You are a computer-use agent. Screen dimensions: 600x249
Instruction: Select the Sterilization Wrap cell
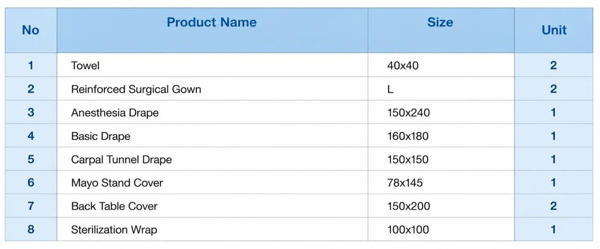(212, 229)
